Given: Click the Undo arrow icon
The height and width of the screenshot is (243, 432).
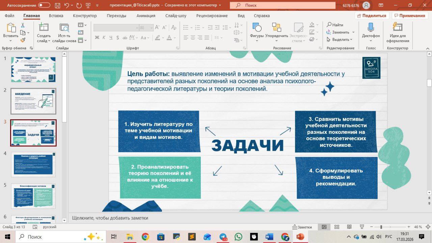Looking at the screenshot, I should [67, 5].
